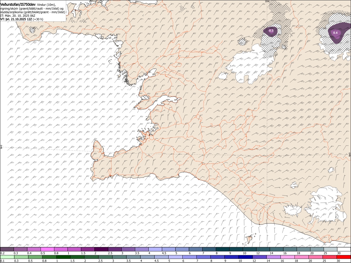Pick top-row legend swatch starting at 12
This screenshot has height=263, width=351.
[x=263, y=249]
